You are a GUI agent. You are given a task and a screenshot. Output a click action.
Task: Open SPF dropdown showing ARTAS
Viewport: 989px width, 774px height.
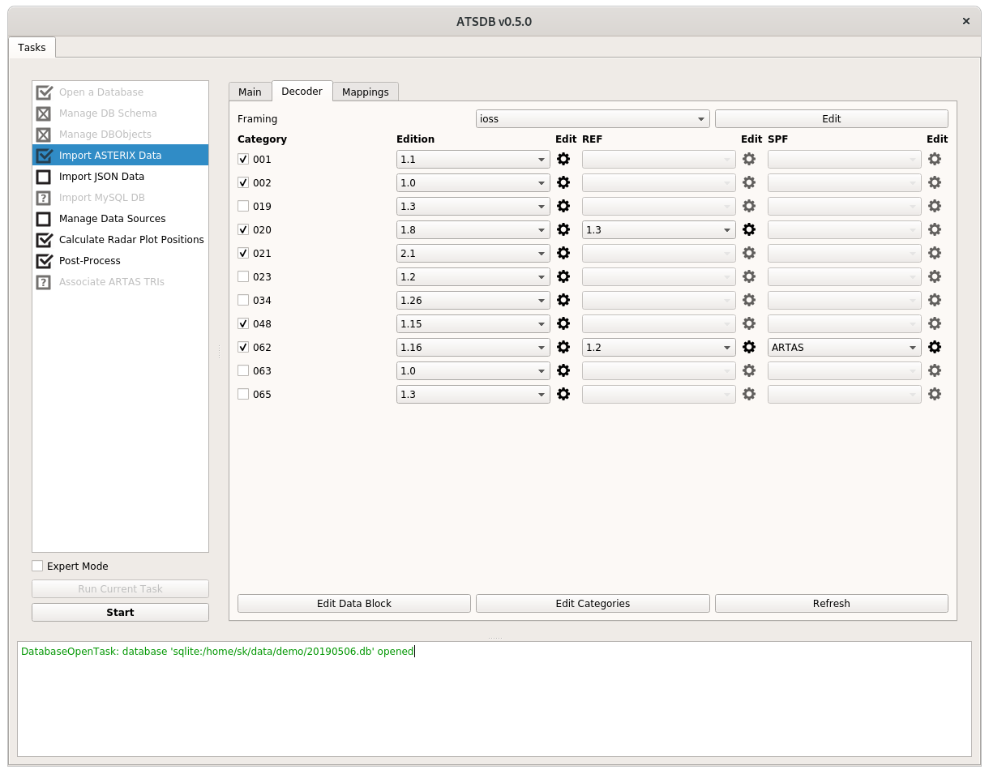point(845,348)
